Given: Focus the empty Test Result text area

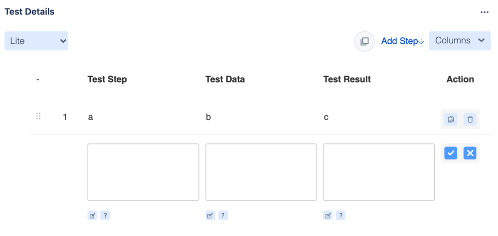Looking at the screenshot, I should click(x=379, y=172).
